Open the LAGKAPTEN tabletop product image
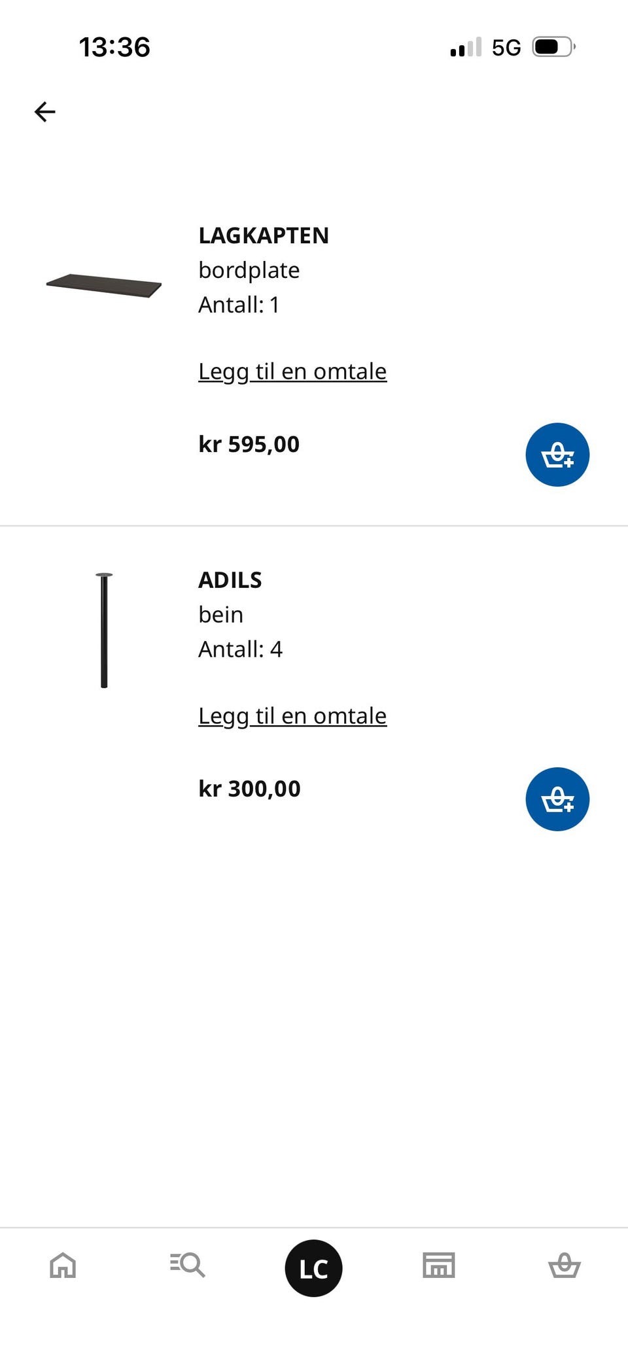Viewport: 628px width, 1361px height. coord(104,286)
